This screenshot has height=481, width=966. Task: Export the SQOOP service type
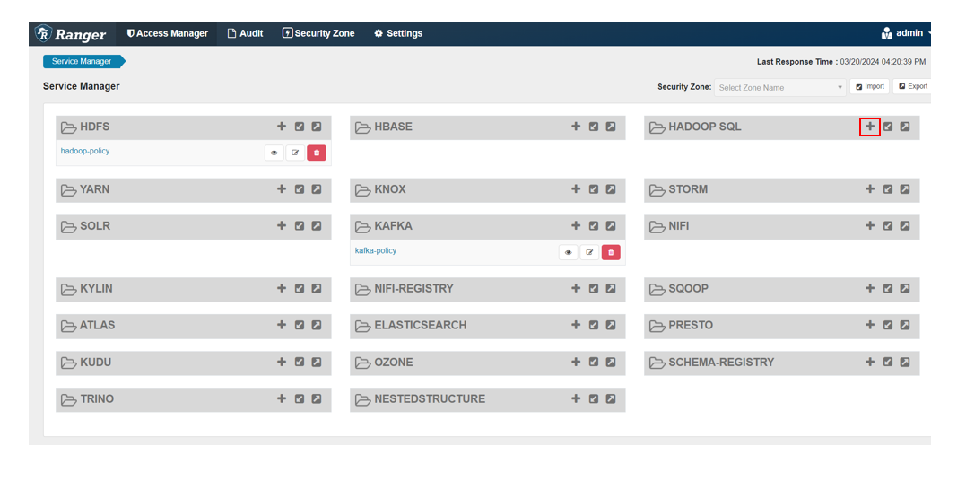tap(904, 288)
